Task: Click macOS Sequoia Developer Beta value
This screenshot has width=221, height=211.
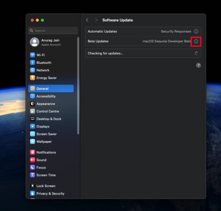Action: [167, 41]
